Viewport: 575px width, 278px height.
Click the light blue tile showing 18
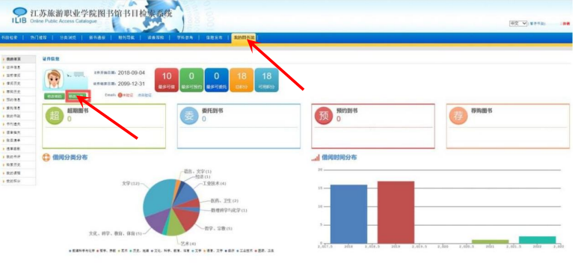coord(267,80)
